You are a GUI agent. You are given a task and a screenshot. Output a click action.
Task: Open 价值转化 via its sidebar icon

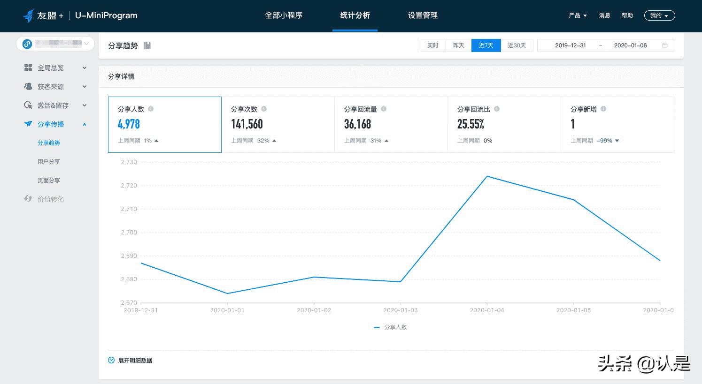pos(28,199)
